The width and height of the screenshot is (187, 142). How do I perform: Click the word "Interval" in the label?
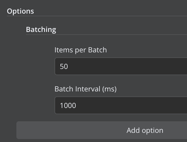coord(88,89)
